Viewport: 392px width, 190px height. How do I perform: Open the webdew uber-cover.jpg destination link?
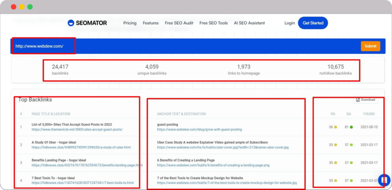pos(223,147)
